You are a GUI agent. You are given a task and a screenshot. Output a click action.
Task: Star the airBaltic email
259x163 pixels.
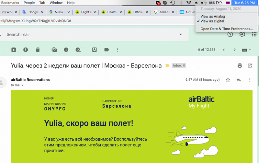pyautogui.click(x=228, y=80)
